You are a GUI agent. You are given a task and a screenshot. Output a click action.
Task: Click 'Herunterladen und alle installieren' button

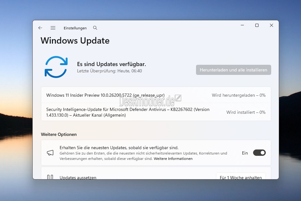[233, 70]
